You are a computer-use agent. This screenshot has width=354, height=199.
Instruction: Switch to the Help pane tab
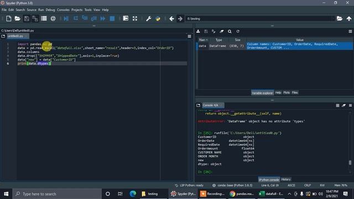[278, 92]
